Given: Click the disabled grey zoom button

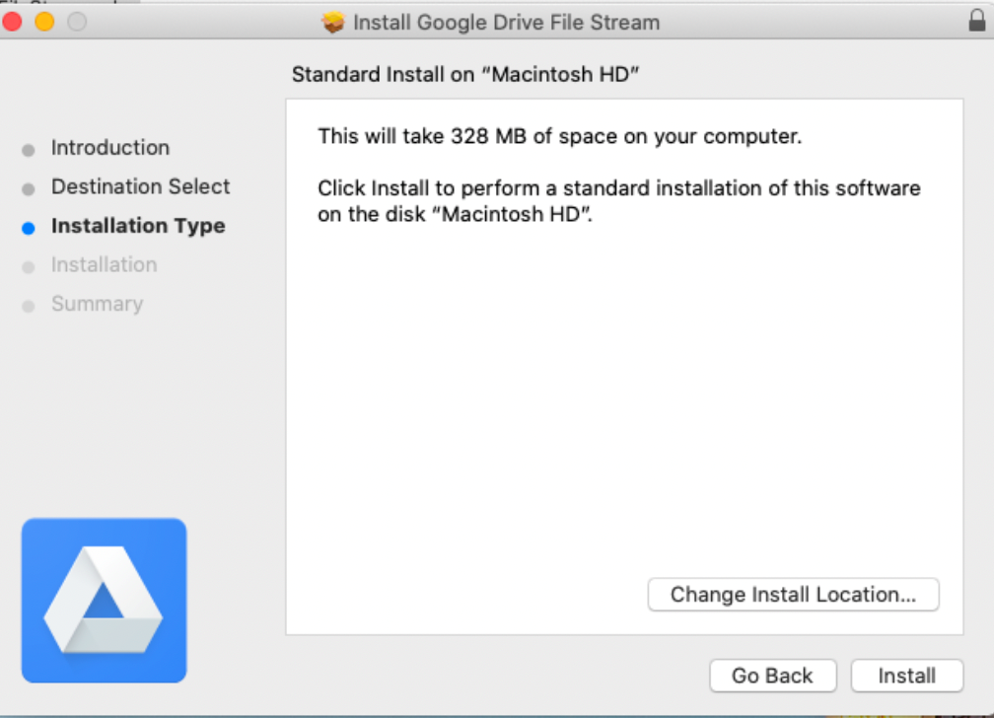Looking at the screenshot, I should pyautogui.click(x=77, y=22).
